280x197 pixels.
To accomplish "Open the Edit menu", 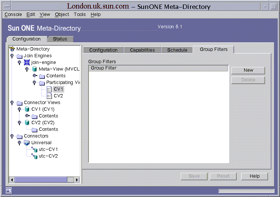I will coord(31,14).
